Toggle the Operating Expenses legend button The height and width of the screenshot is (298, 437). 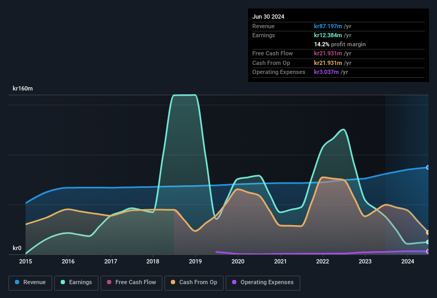point(263,283)
